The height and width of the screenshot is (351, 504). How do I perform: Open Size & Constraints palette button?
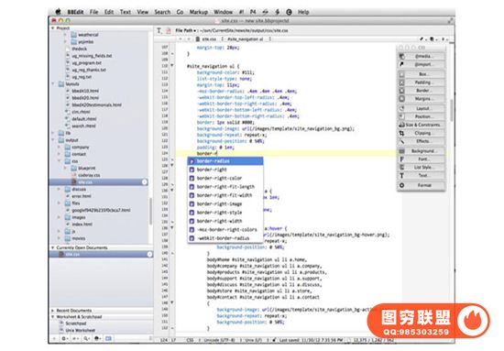(x=422, y=125)
